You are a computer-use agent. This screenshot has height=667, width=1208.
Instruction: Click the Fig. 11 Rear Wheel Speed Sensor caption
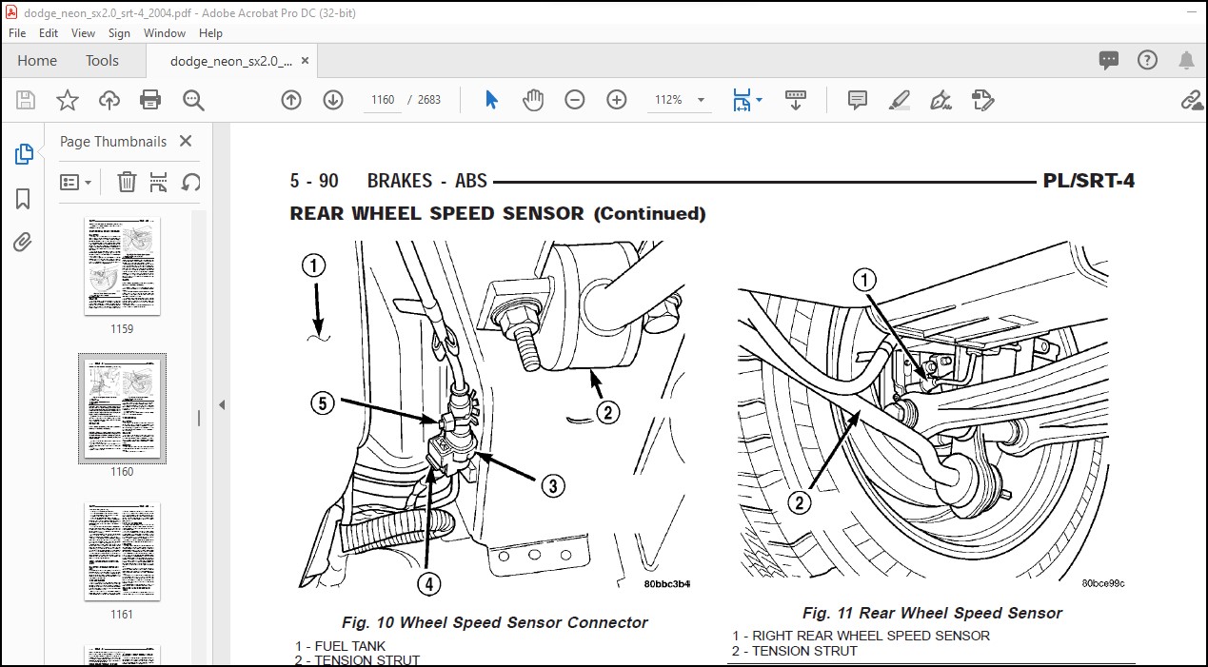coord(932,613)
